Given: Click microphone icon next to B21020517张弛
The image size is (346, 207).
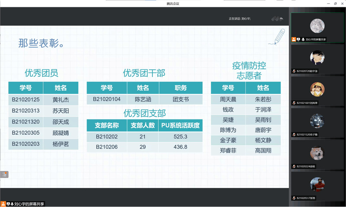Looking at the screenshot, I should click(294, 197).
